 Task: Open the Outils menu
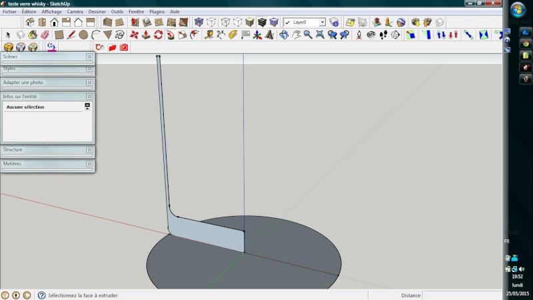coord(117,11)
